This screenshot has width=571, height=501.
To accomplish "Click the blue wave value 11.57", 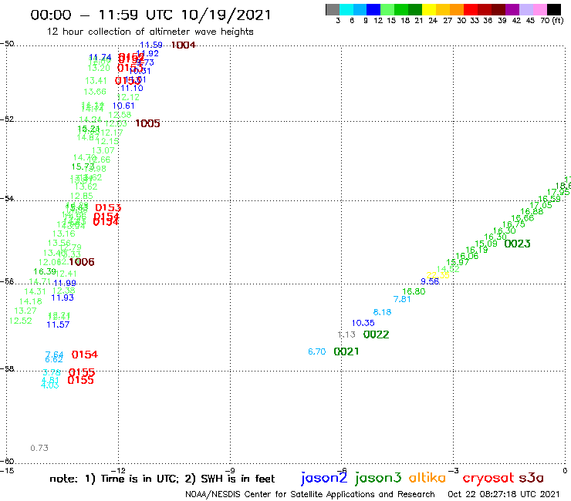I will [58, 324].
